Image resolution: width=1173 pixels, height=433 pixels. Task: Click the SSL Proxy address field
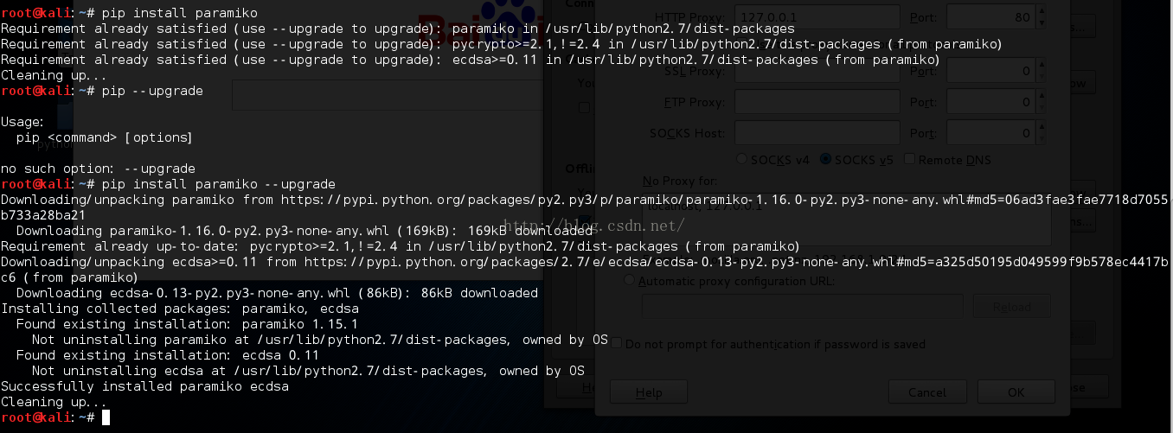coord(816,72)
